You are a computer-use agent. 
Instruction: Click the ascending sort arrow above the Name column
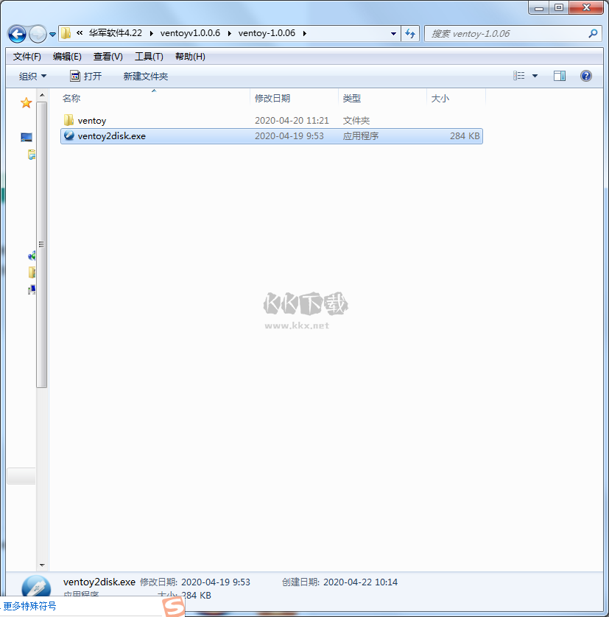pos(153,90)
